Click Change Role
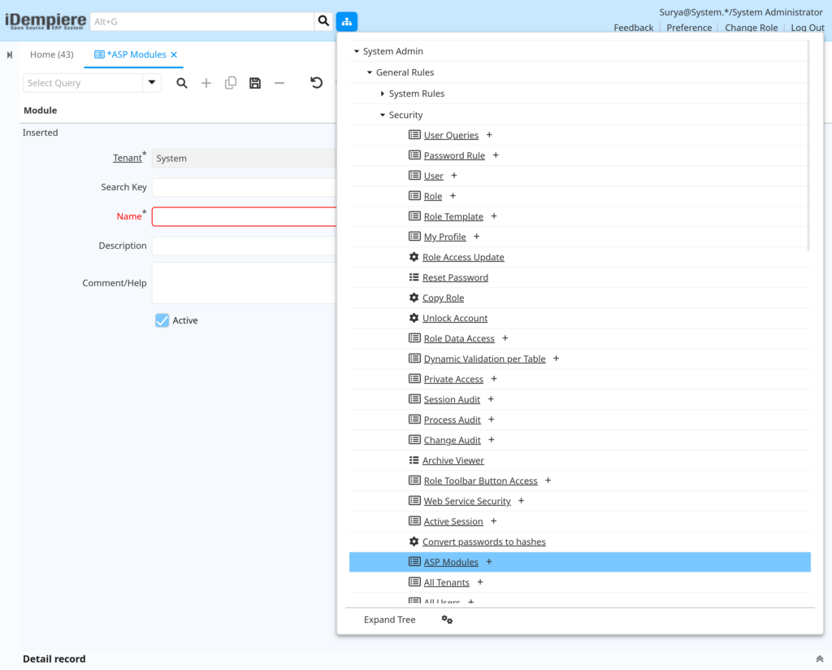The height and width of the screenshot is (670, 832). pos(752,28)
